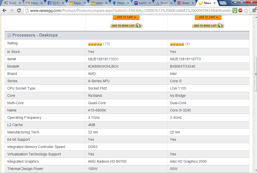Click the 55W thermal design value
257x173 pixels.
pyautogui.click(x=174, y=169)
